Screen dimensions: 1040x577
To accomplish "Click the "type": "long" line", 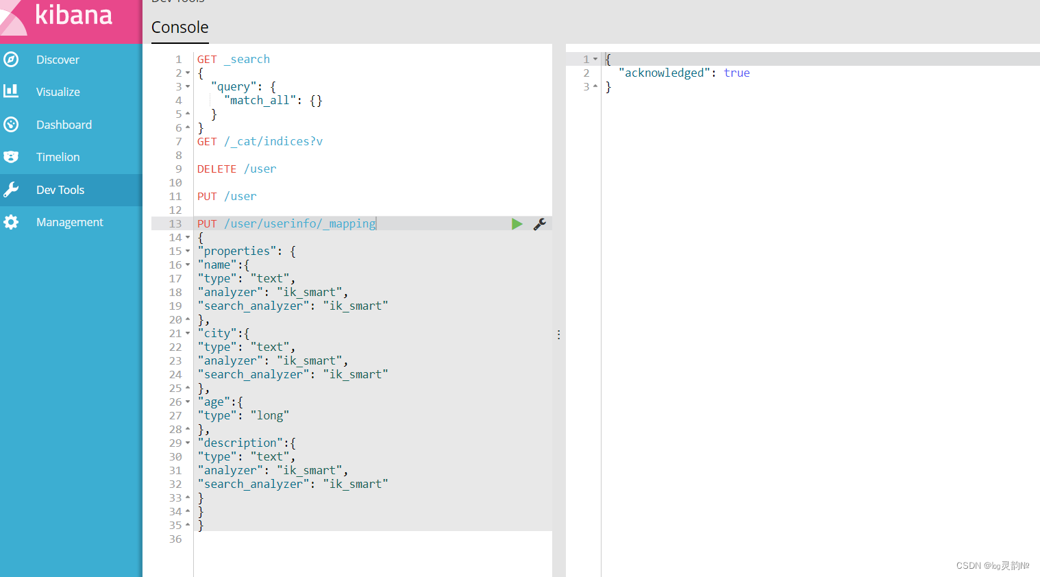I will [243, 416].
